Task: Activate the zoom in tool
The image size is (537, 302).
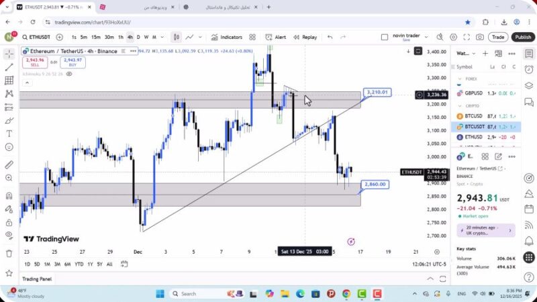Action: (x=9, y=178)
